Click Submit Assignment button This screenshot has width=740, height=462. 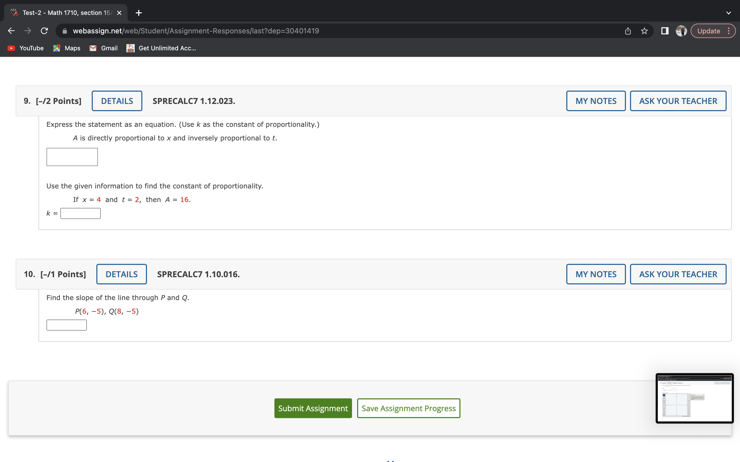tap(313, 408)
